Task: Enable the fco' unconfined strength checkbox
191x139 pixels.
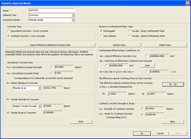Action: pyautogui.click(x=52, y=67)
